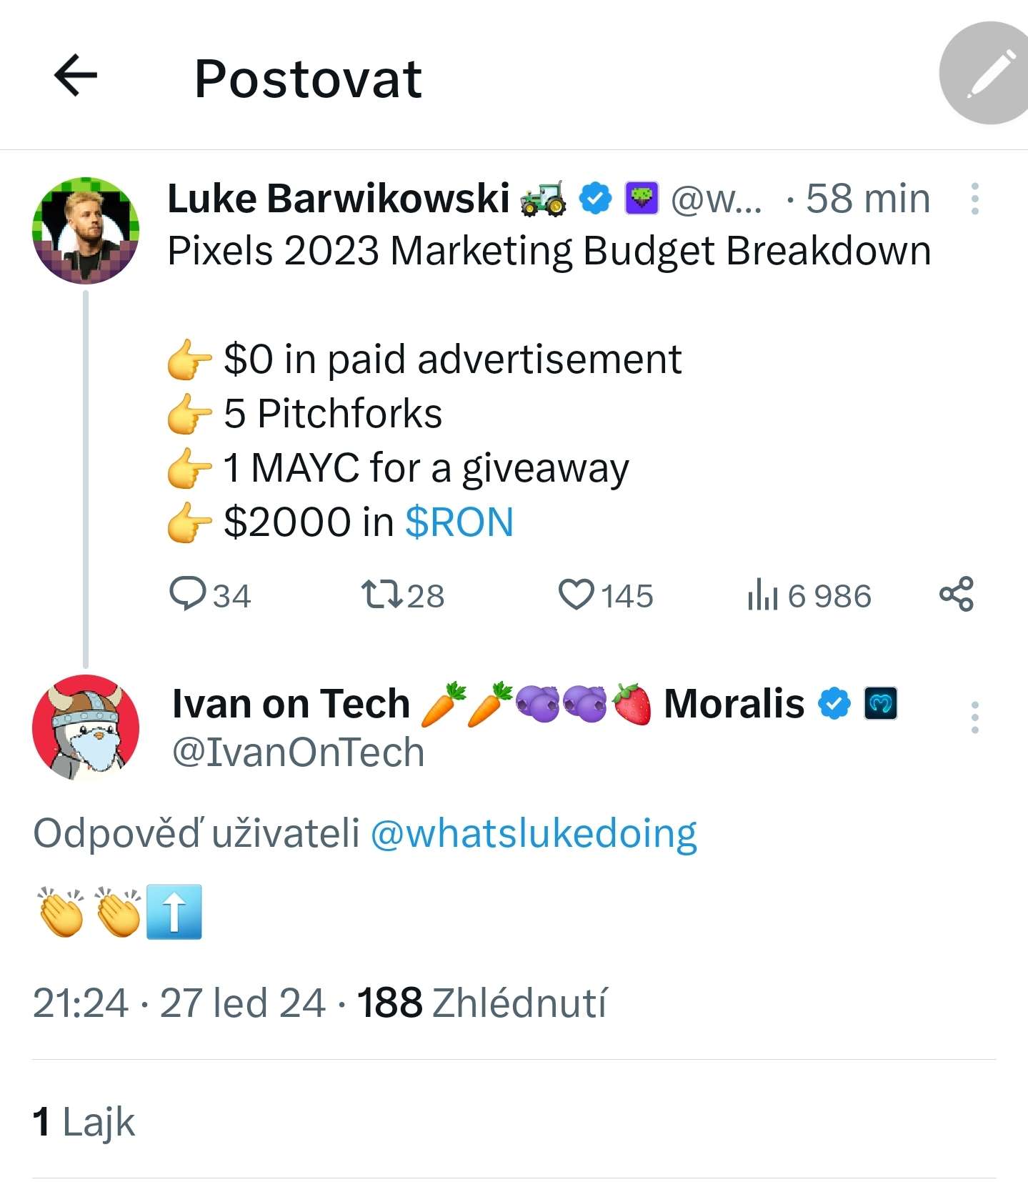Open the @IvanOnTech handle
Screen dimensions: 1028x1182
298,753
